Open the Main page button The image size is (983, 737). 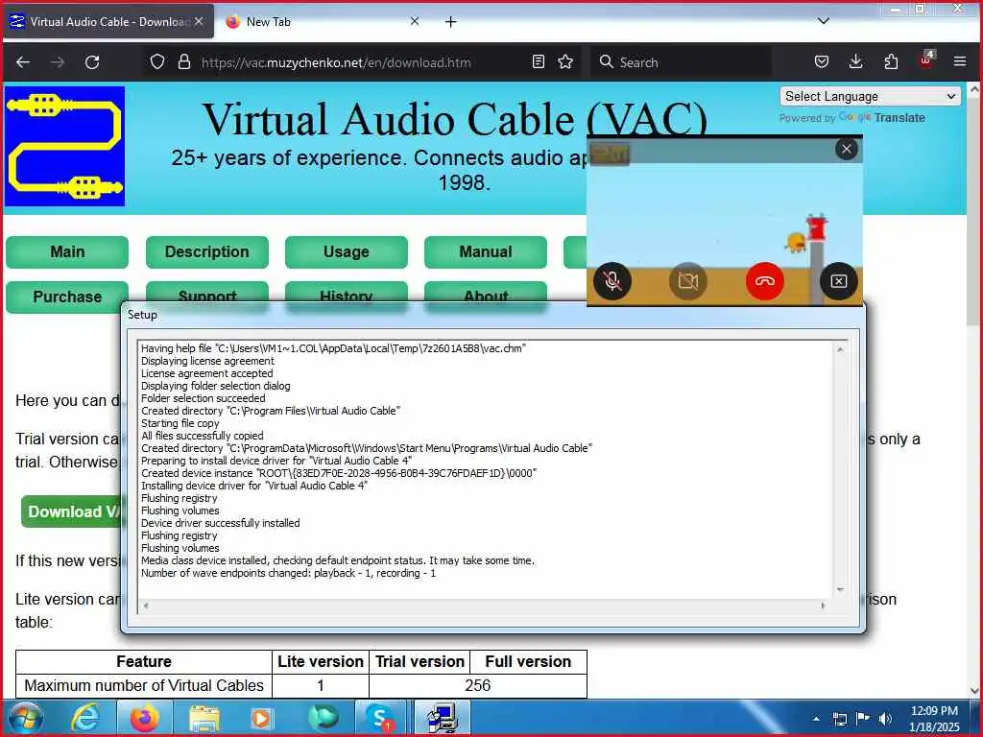[x=67, y=252]
